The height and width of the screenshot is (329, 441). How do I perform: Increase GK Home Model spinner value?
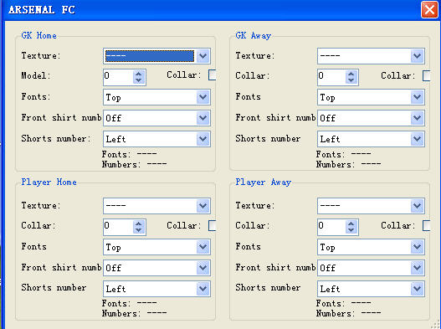point(138,74)
